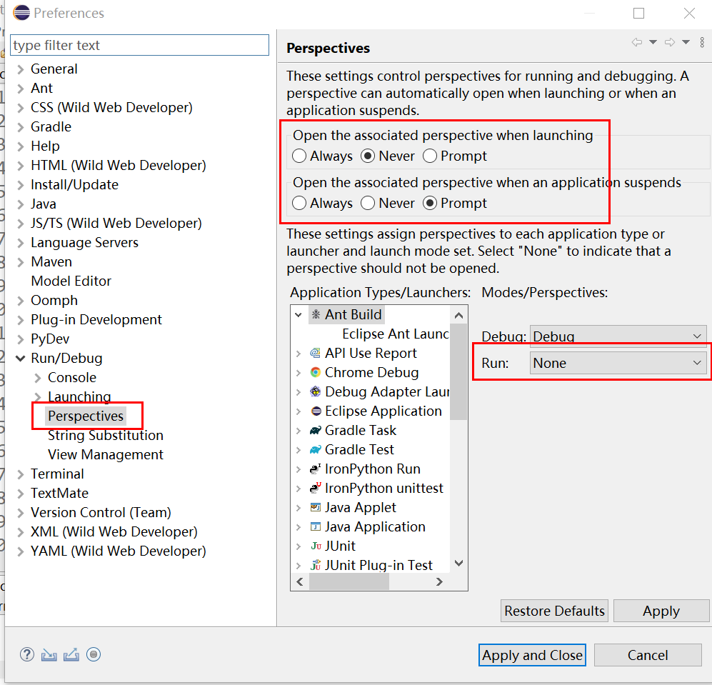
Task: Click the IronPython unittest icon
Action: [315, 488]
